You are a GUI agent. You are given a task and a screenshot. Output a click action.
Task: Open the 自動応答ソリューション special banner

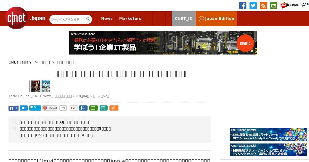coord(269,150)
